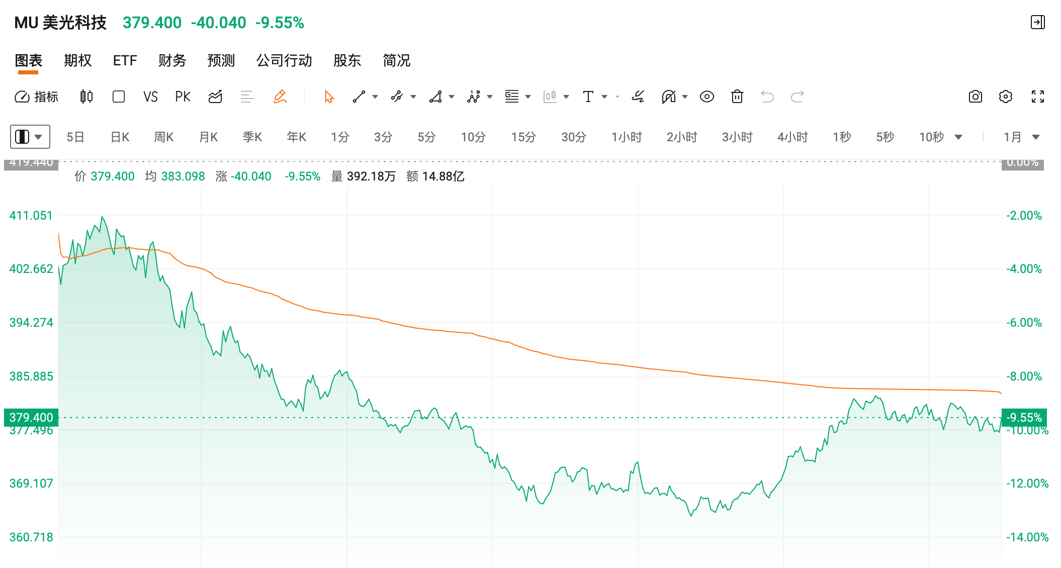Take a chart screenshot with camera icon
Image resolution: width=1061 pixels, height=568 pixels.
[x=975, y=97]
